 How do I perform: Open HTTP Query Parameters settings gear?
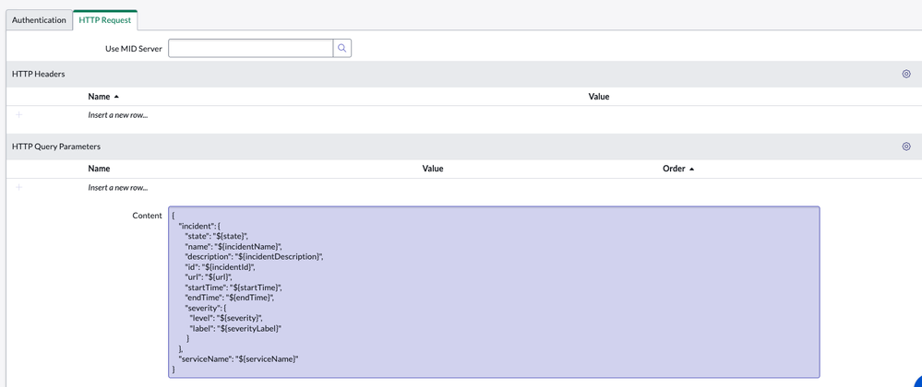906,147
